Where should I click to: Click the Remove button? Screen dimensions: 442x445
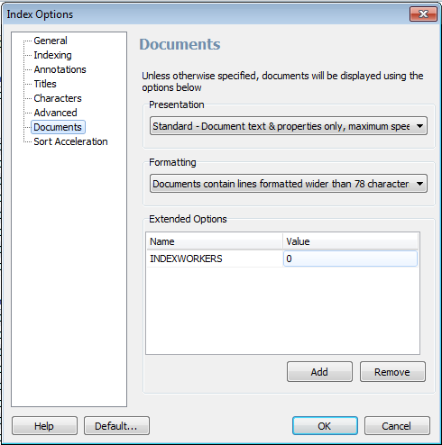pos(392,372)
